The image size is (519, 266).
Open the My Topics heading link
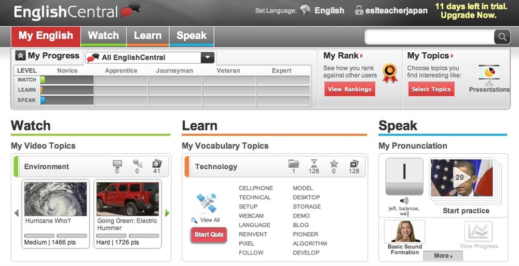(430, 56)
